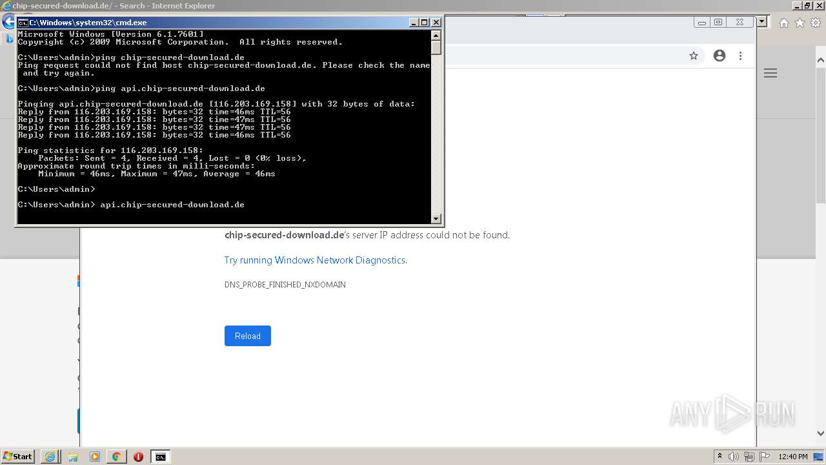
Task: Show hidden system tray icons
Action: 720,457
